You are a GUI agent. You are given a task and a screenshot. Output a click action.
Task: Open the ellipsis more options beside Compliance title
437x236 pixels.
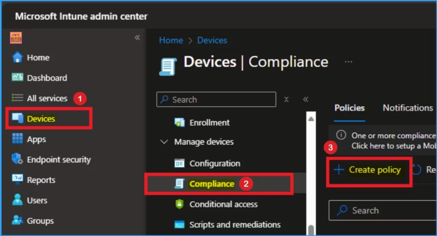[348, 62]
